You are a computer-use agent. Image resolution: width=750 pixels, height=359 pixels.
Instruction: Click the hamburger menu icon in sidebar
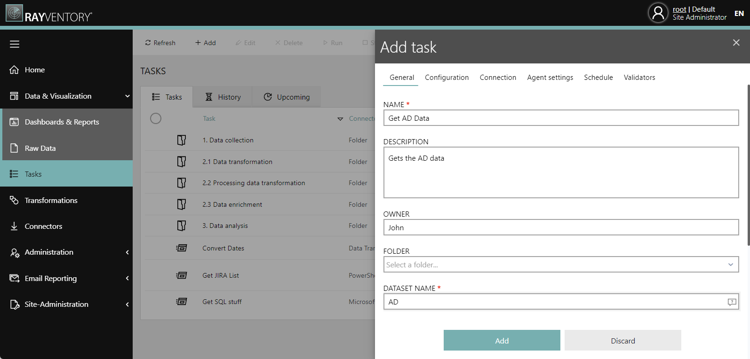[x=15, y=44]
